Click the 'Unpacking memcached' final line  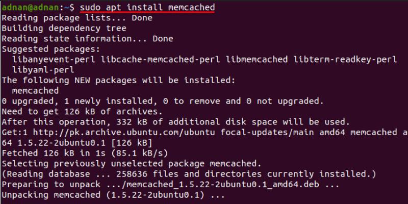tap(113, 195)
